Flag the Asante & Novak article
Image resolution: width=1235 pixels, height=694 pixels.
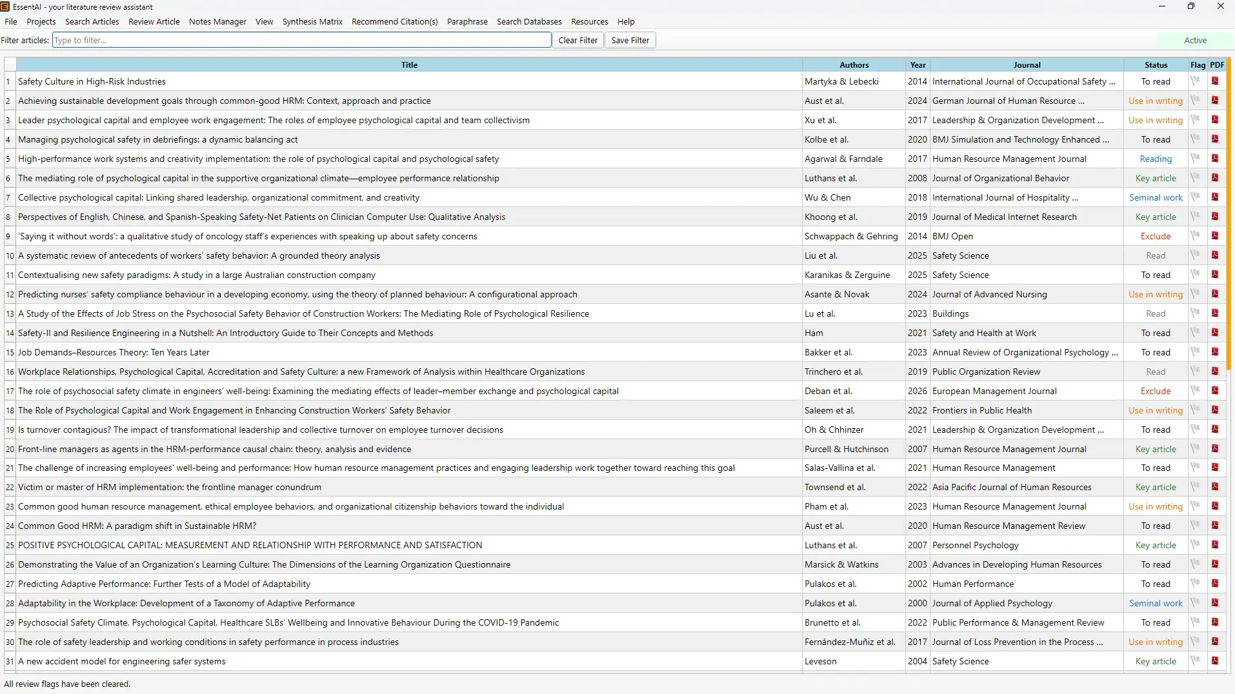click(1196, 294)
